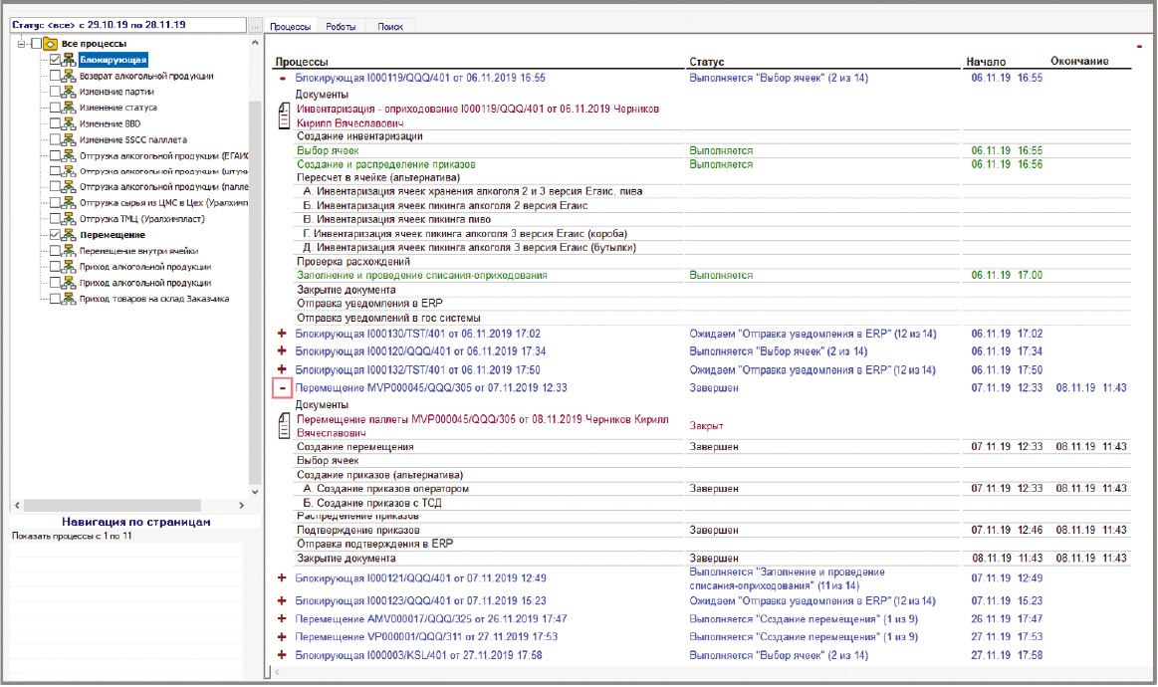Collapse the Все процессы tree root
1158x687 pixels.
(22, 44)
